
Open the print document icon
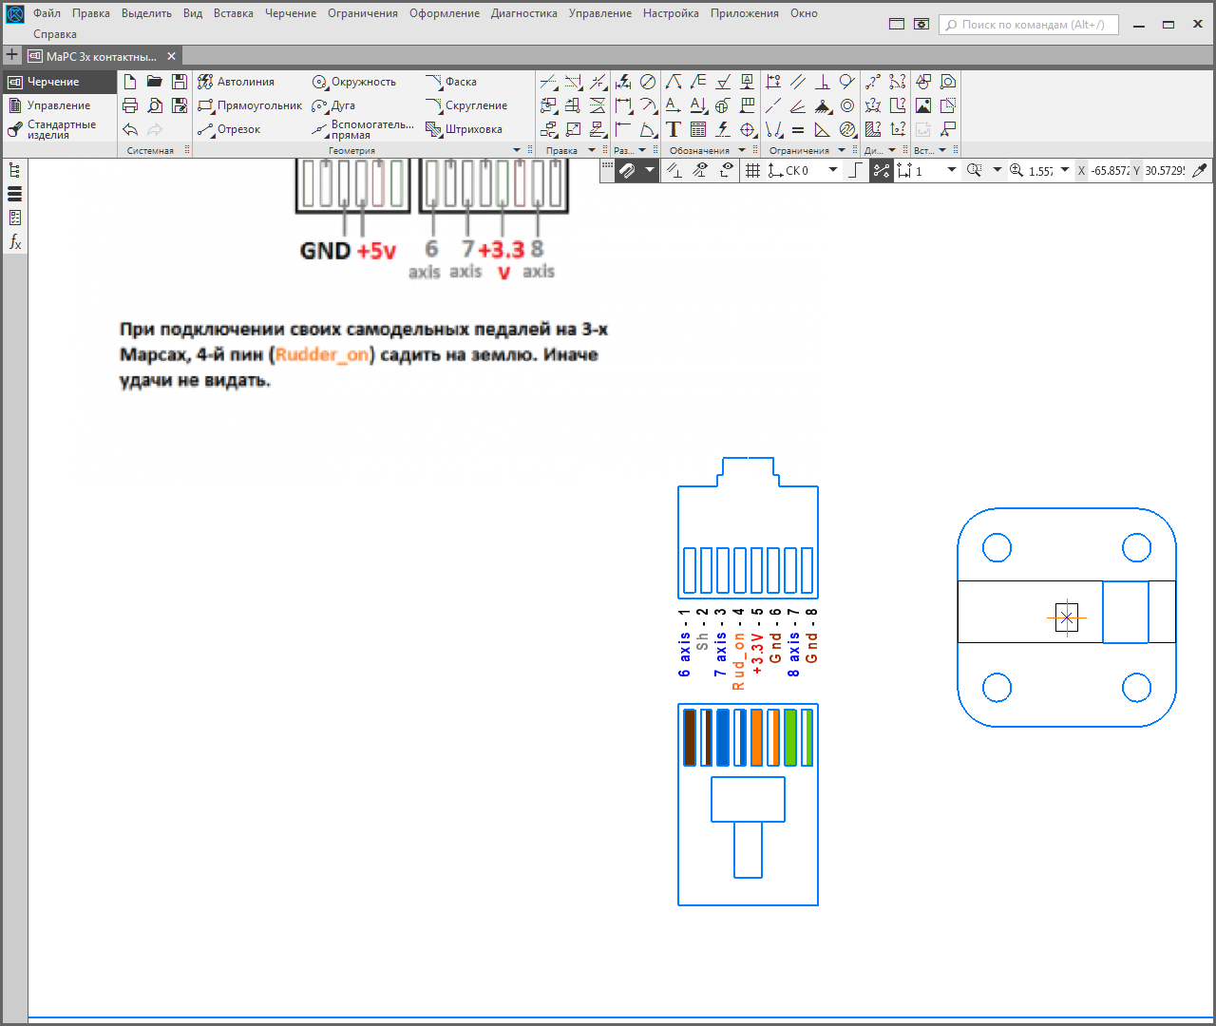tap(130, 105)
